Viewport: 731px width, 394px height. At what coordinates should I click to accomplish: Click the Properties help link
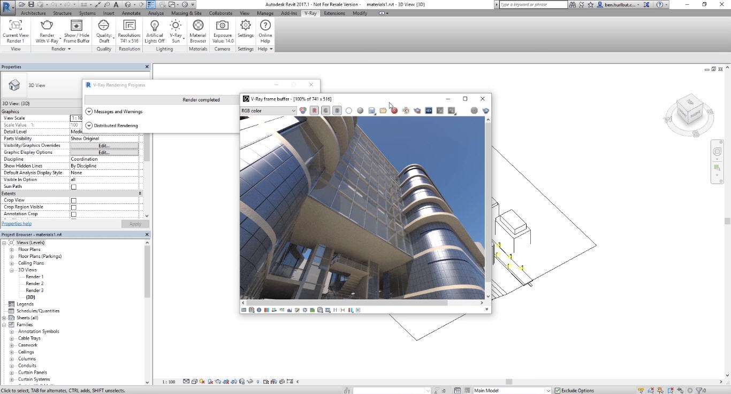pos(16,223)
